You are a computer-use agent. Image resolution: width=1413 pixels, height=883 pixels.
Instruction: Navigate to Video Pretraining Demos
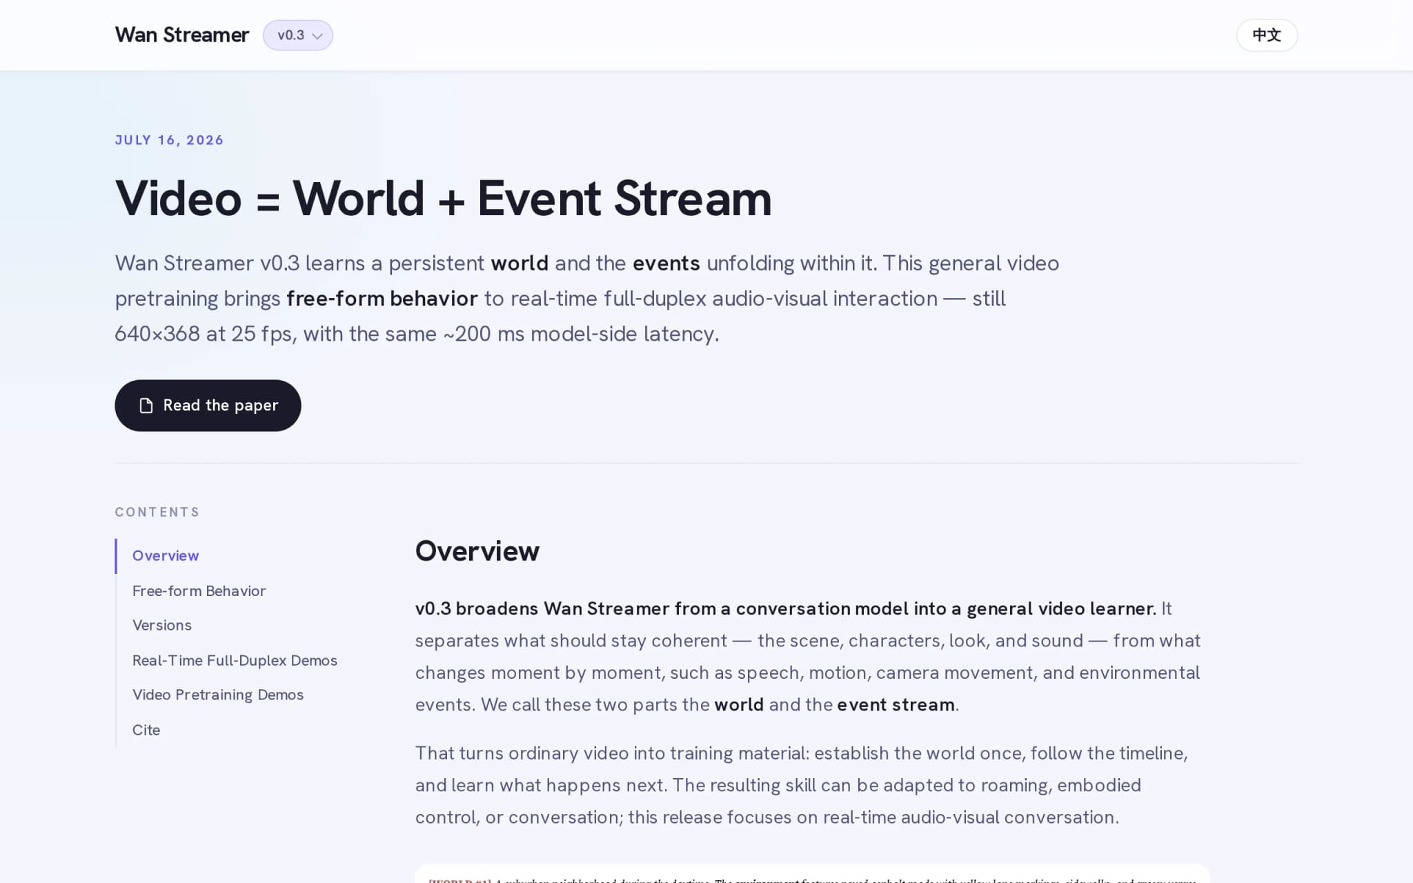click(218, 695)
